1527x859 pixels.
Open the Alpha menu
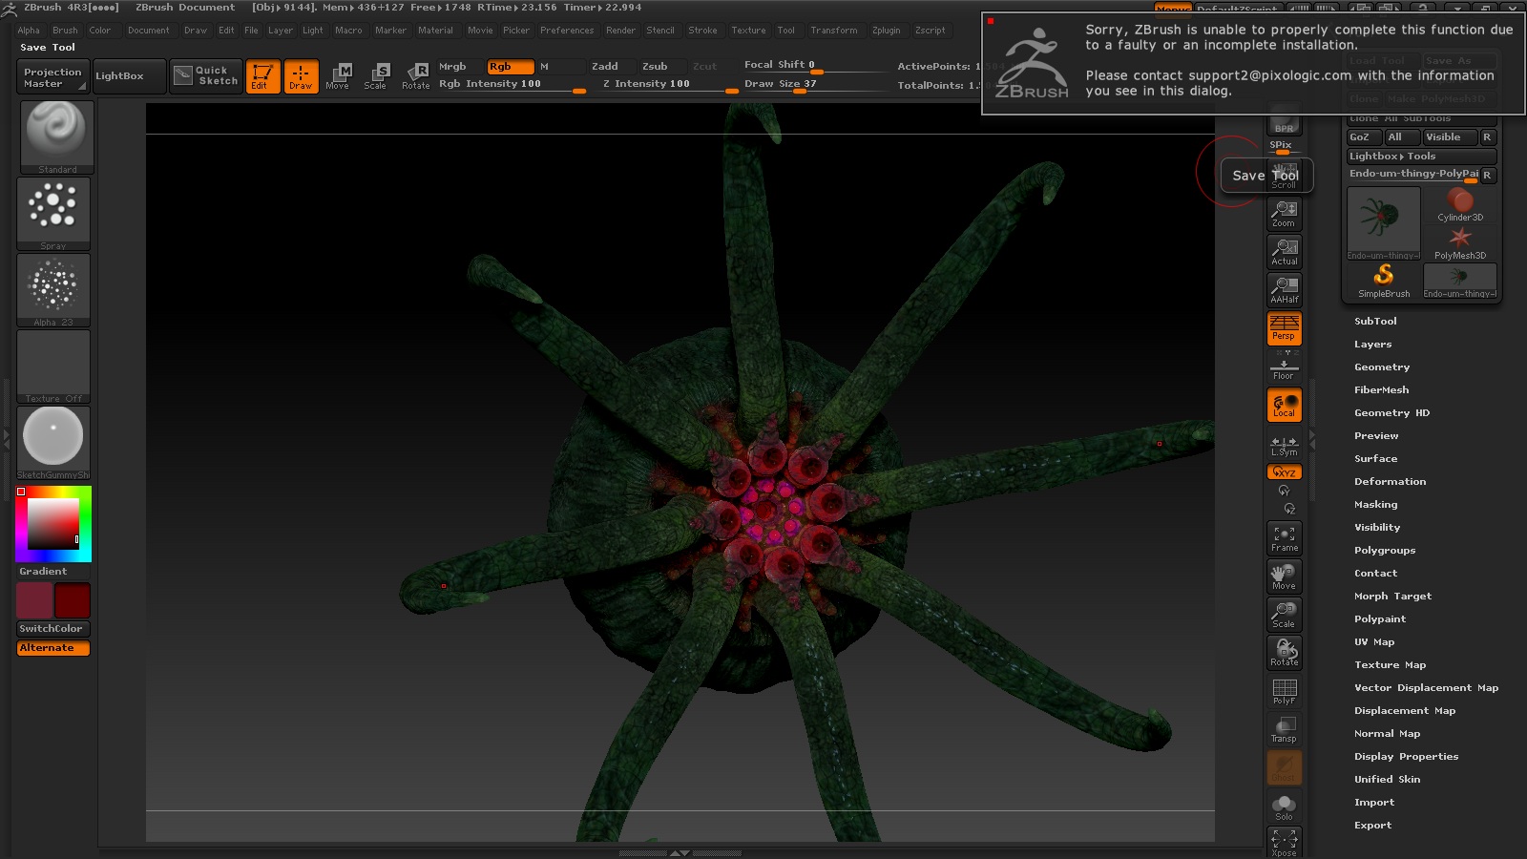29,31
